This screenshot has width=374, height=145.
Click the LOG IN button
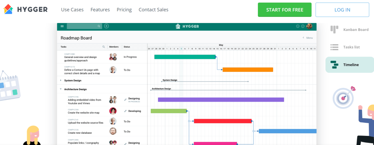(x=342, y=10)
